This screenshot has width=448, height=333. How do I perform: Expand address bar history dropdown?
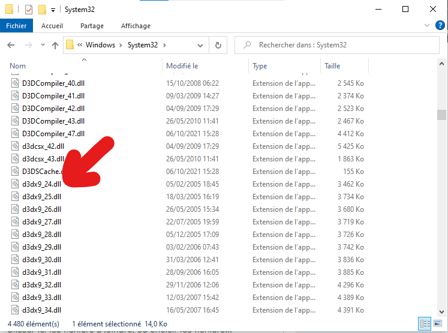point(200,45)
